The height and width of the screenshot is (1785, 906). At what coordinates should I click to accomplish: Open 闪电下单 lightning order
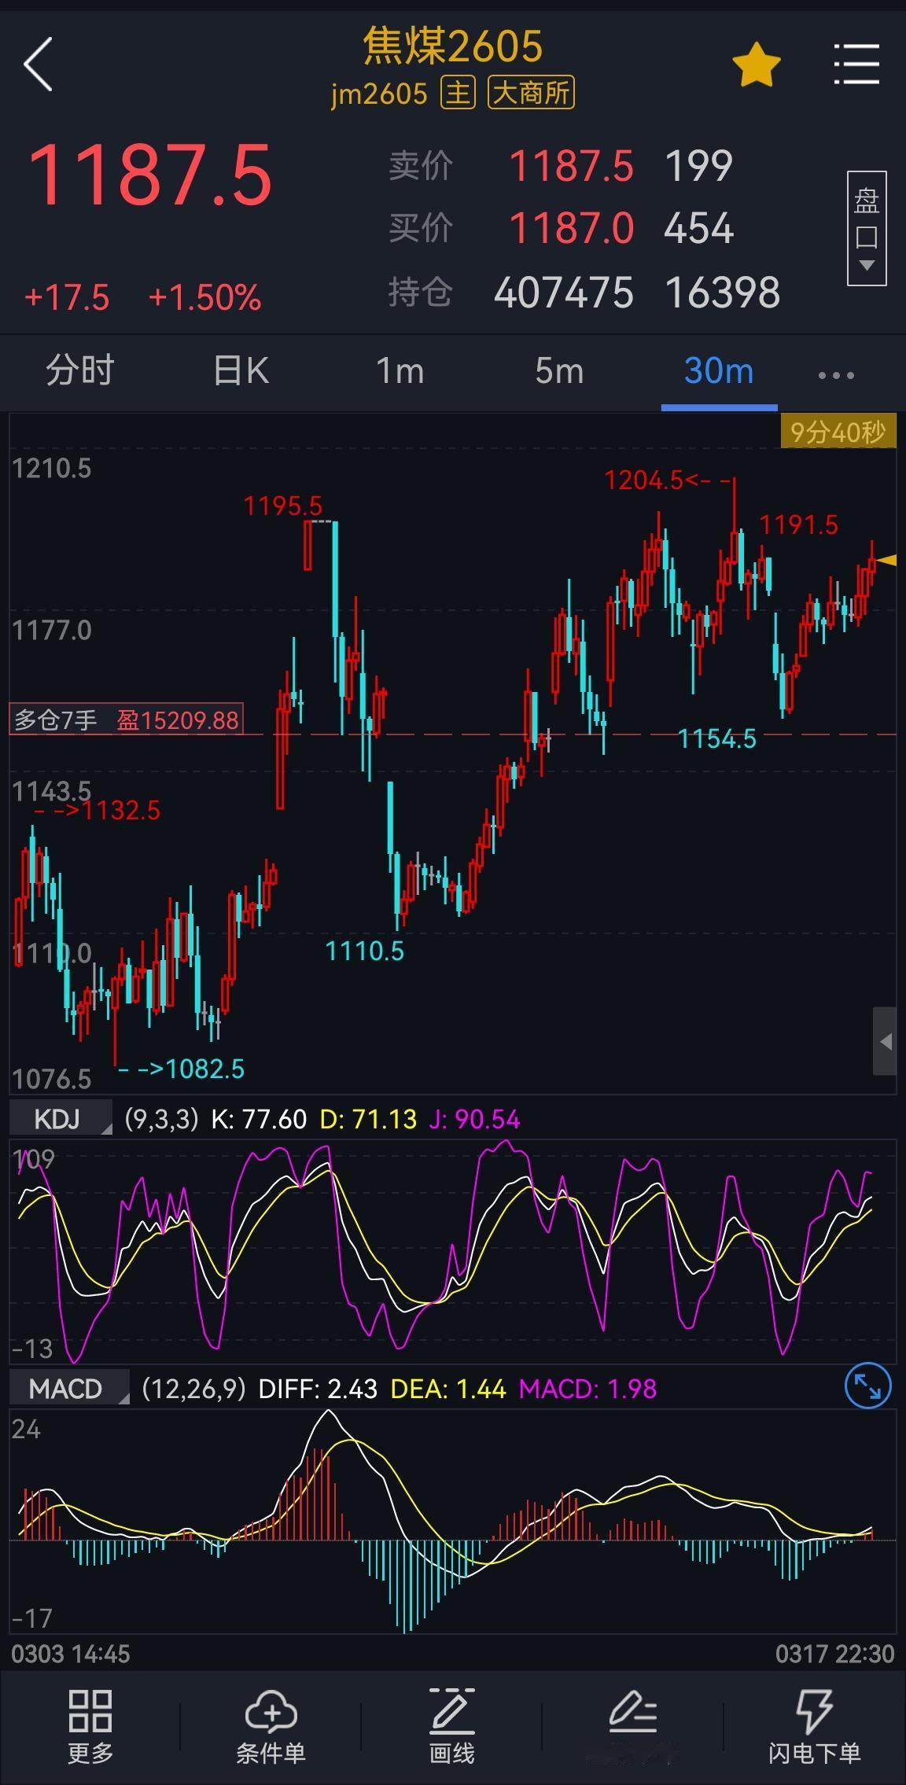tap(814, 1728)
